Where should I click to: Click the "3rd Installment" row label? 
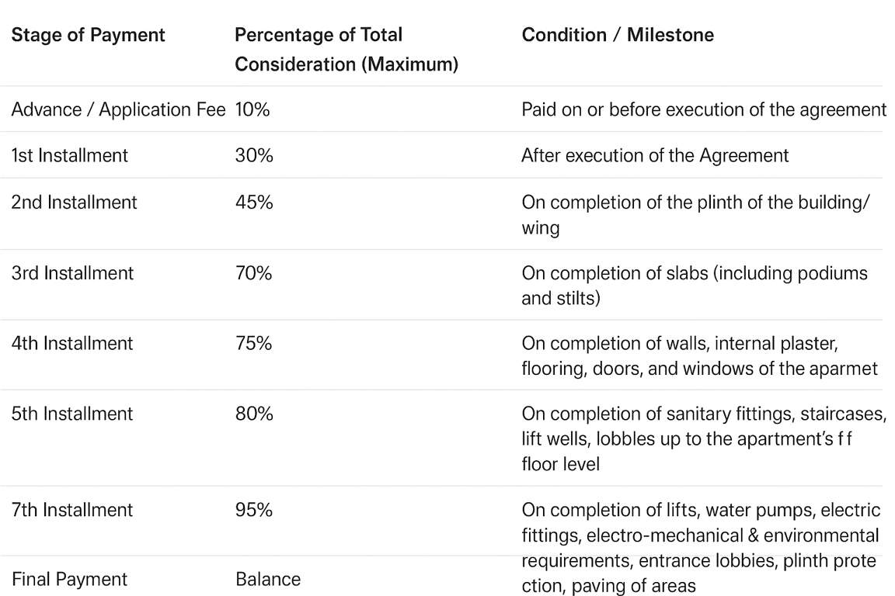coord(72,273)
